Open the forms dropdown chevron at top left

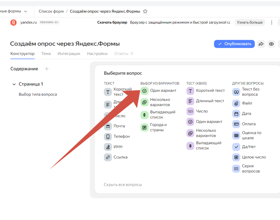(25, 11)
